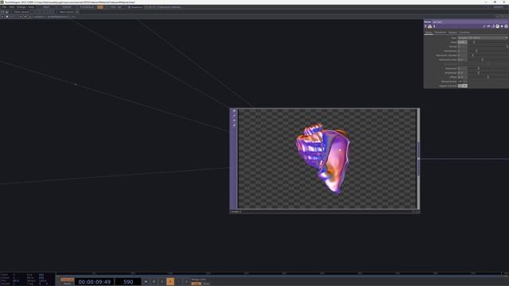Toggle the Aspect Correct parameter switch
Screen dimensions: 509x286
[x=462, y=86]
